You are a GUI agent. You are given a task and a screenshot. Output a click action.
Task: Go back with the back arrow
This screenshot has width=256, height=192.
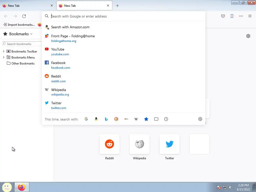coord(6,16)
